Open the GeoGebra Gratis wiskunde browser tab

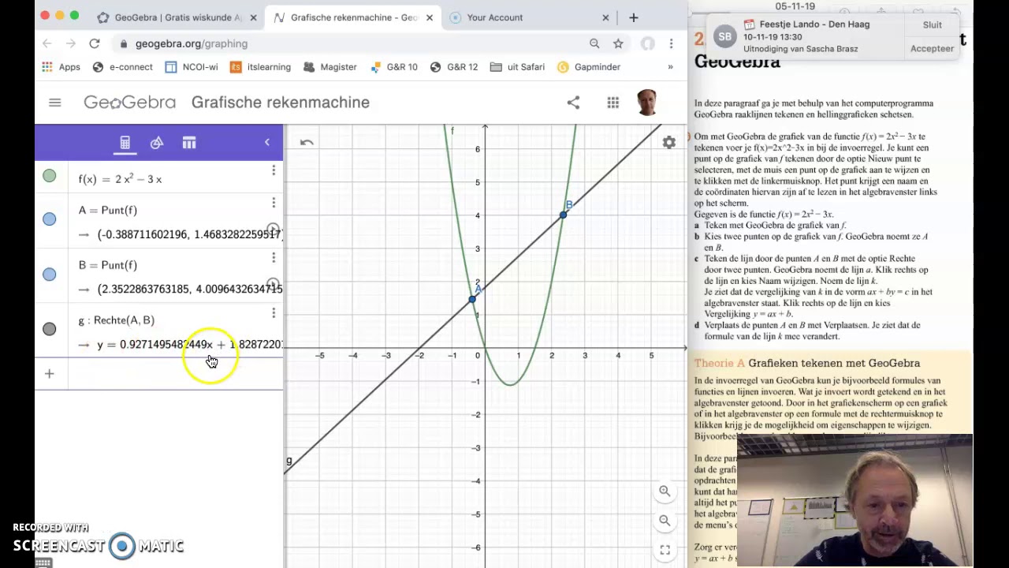(x=172, y=17)
